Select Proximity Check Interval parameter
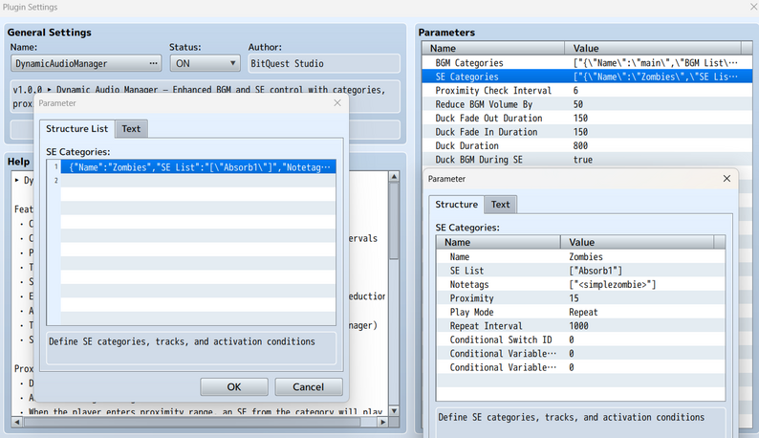 587,91
